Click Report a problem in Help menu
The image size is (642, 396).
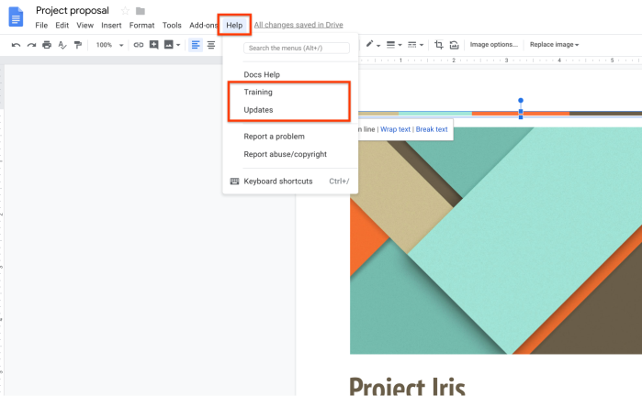274,137
